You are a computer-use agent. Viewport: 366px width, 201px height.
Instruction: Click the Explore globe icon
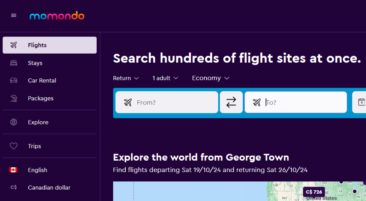[14, 122]
